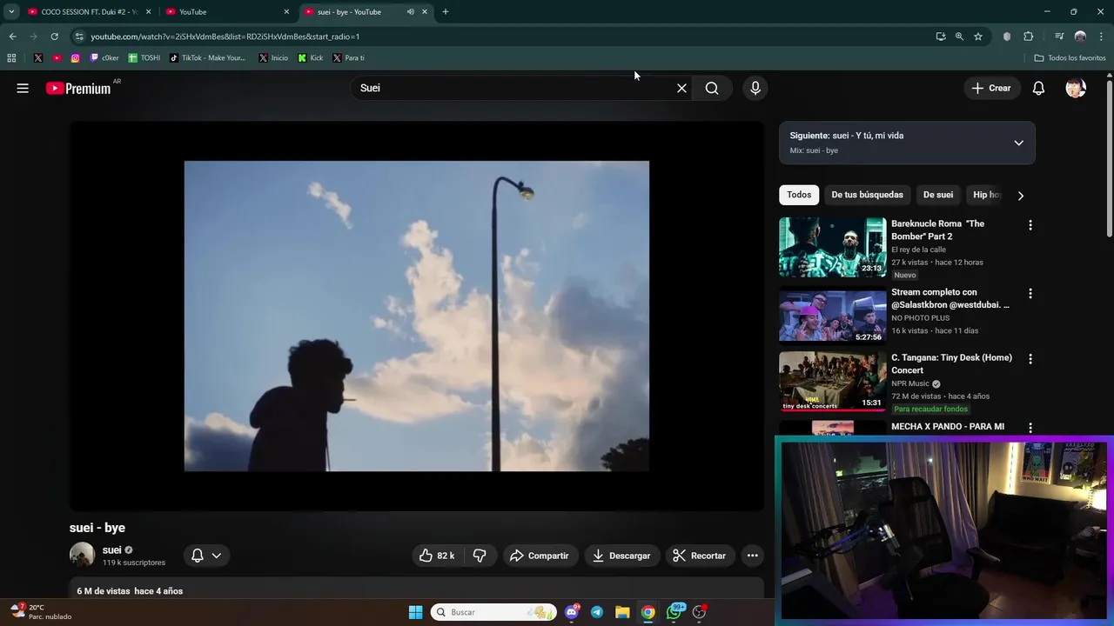Open C. Tangana Tiny Desk thumbnail
Screen dimensions: 1114x626
pos(833,382)
